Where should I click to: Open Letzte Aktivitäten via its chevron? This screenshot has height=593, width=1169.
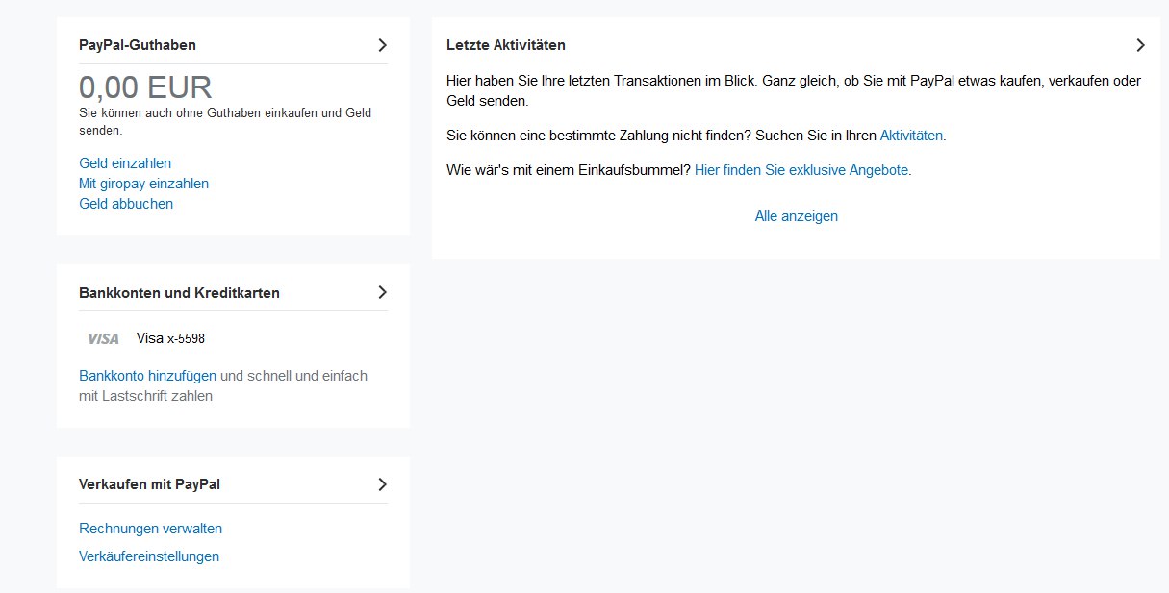[1140, 45]
